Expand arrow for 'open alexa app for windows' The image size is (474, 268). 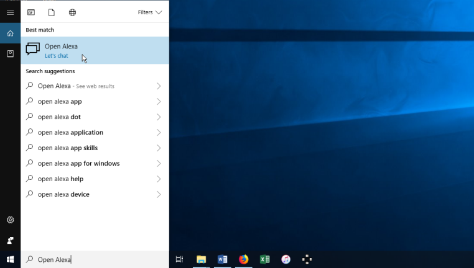(159, 163)
